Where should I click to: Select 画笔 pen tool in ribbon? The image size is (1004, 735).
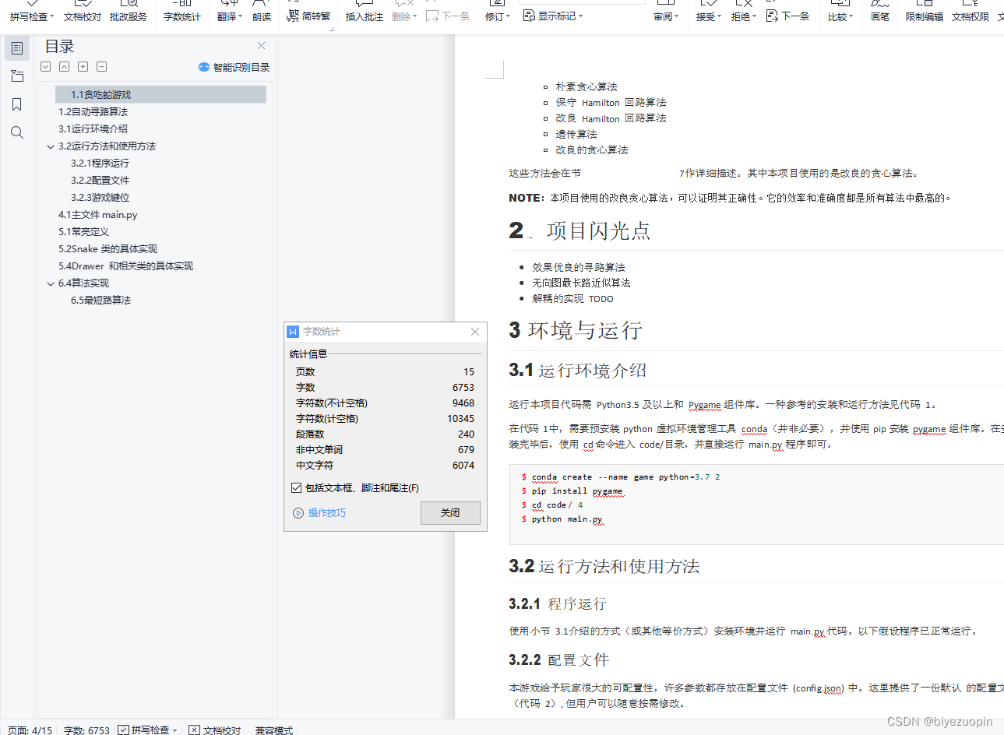(880, 12)
